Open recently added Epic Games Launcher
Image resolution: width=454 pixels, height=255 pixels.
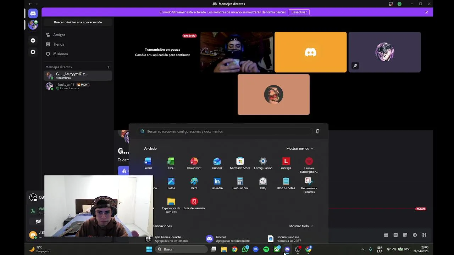coord(167,239)
